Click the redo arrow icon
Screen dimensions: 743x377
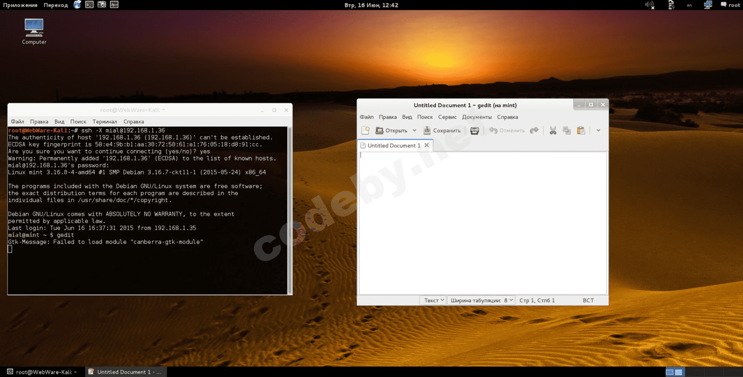pos(534,131)
